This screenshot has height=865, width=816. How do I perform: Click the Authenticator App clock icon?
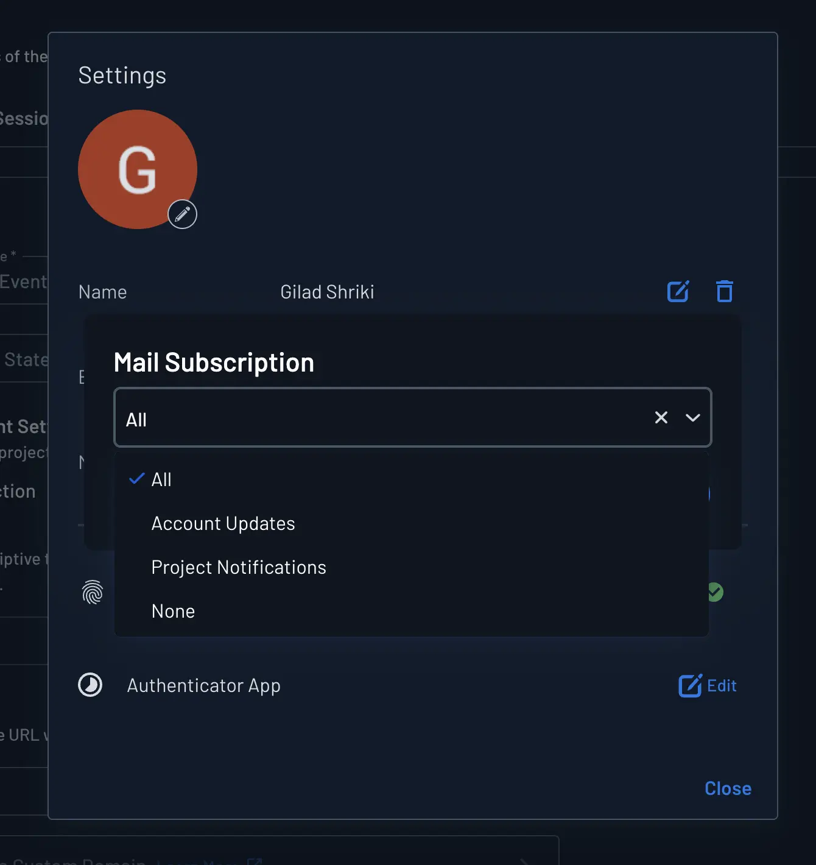pos(90,685)
